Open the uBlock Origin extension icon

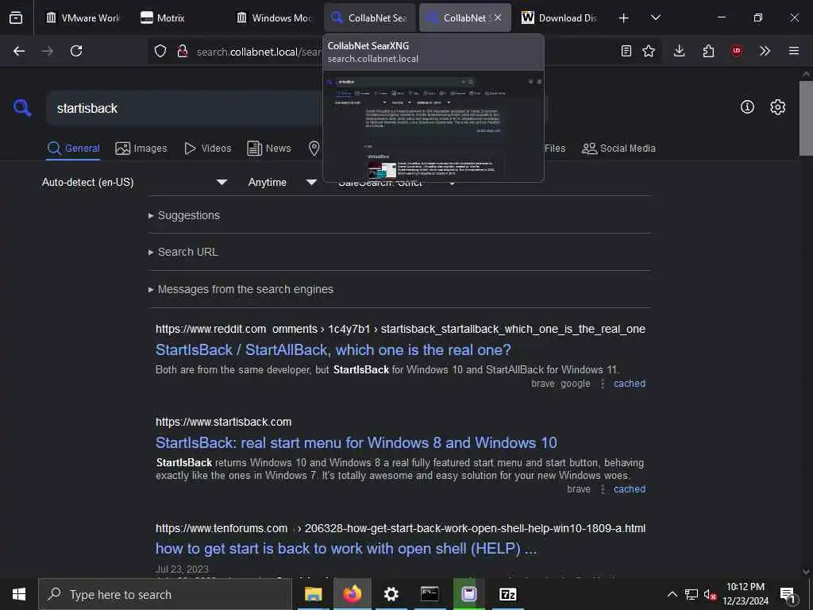tap(737, 51)
